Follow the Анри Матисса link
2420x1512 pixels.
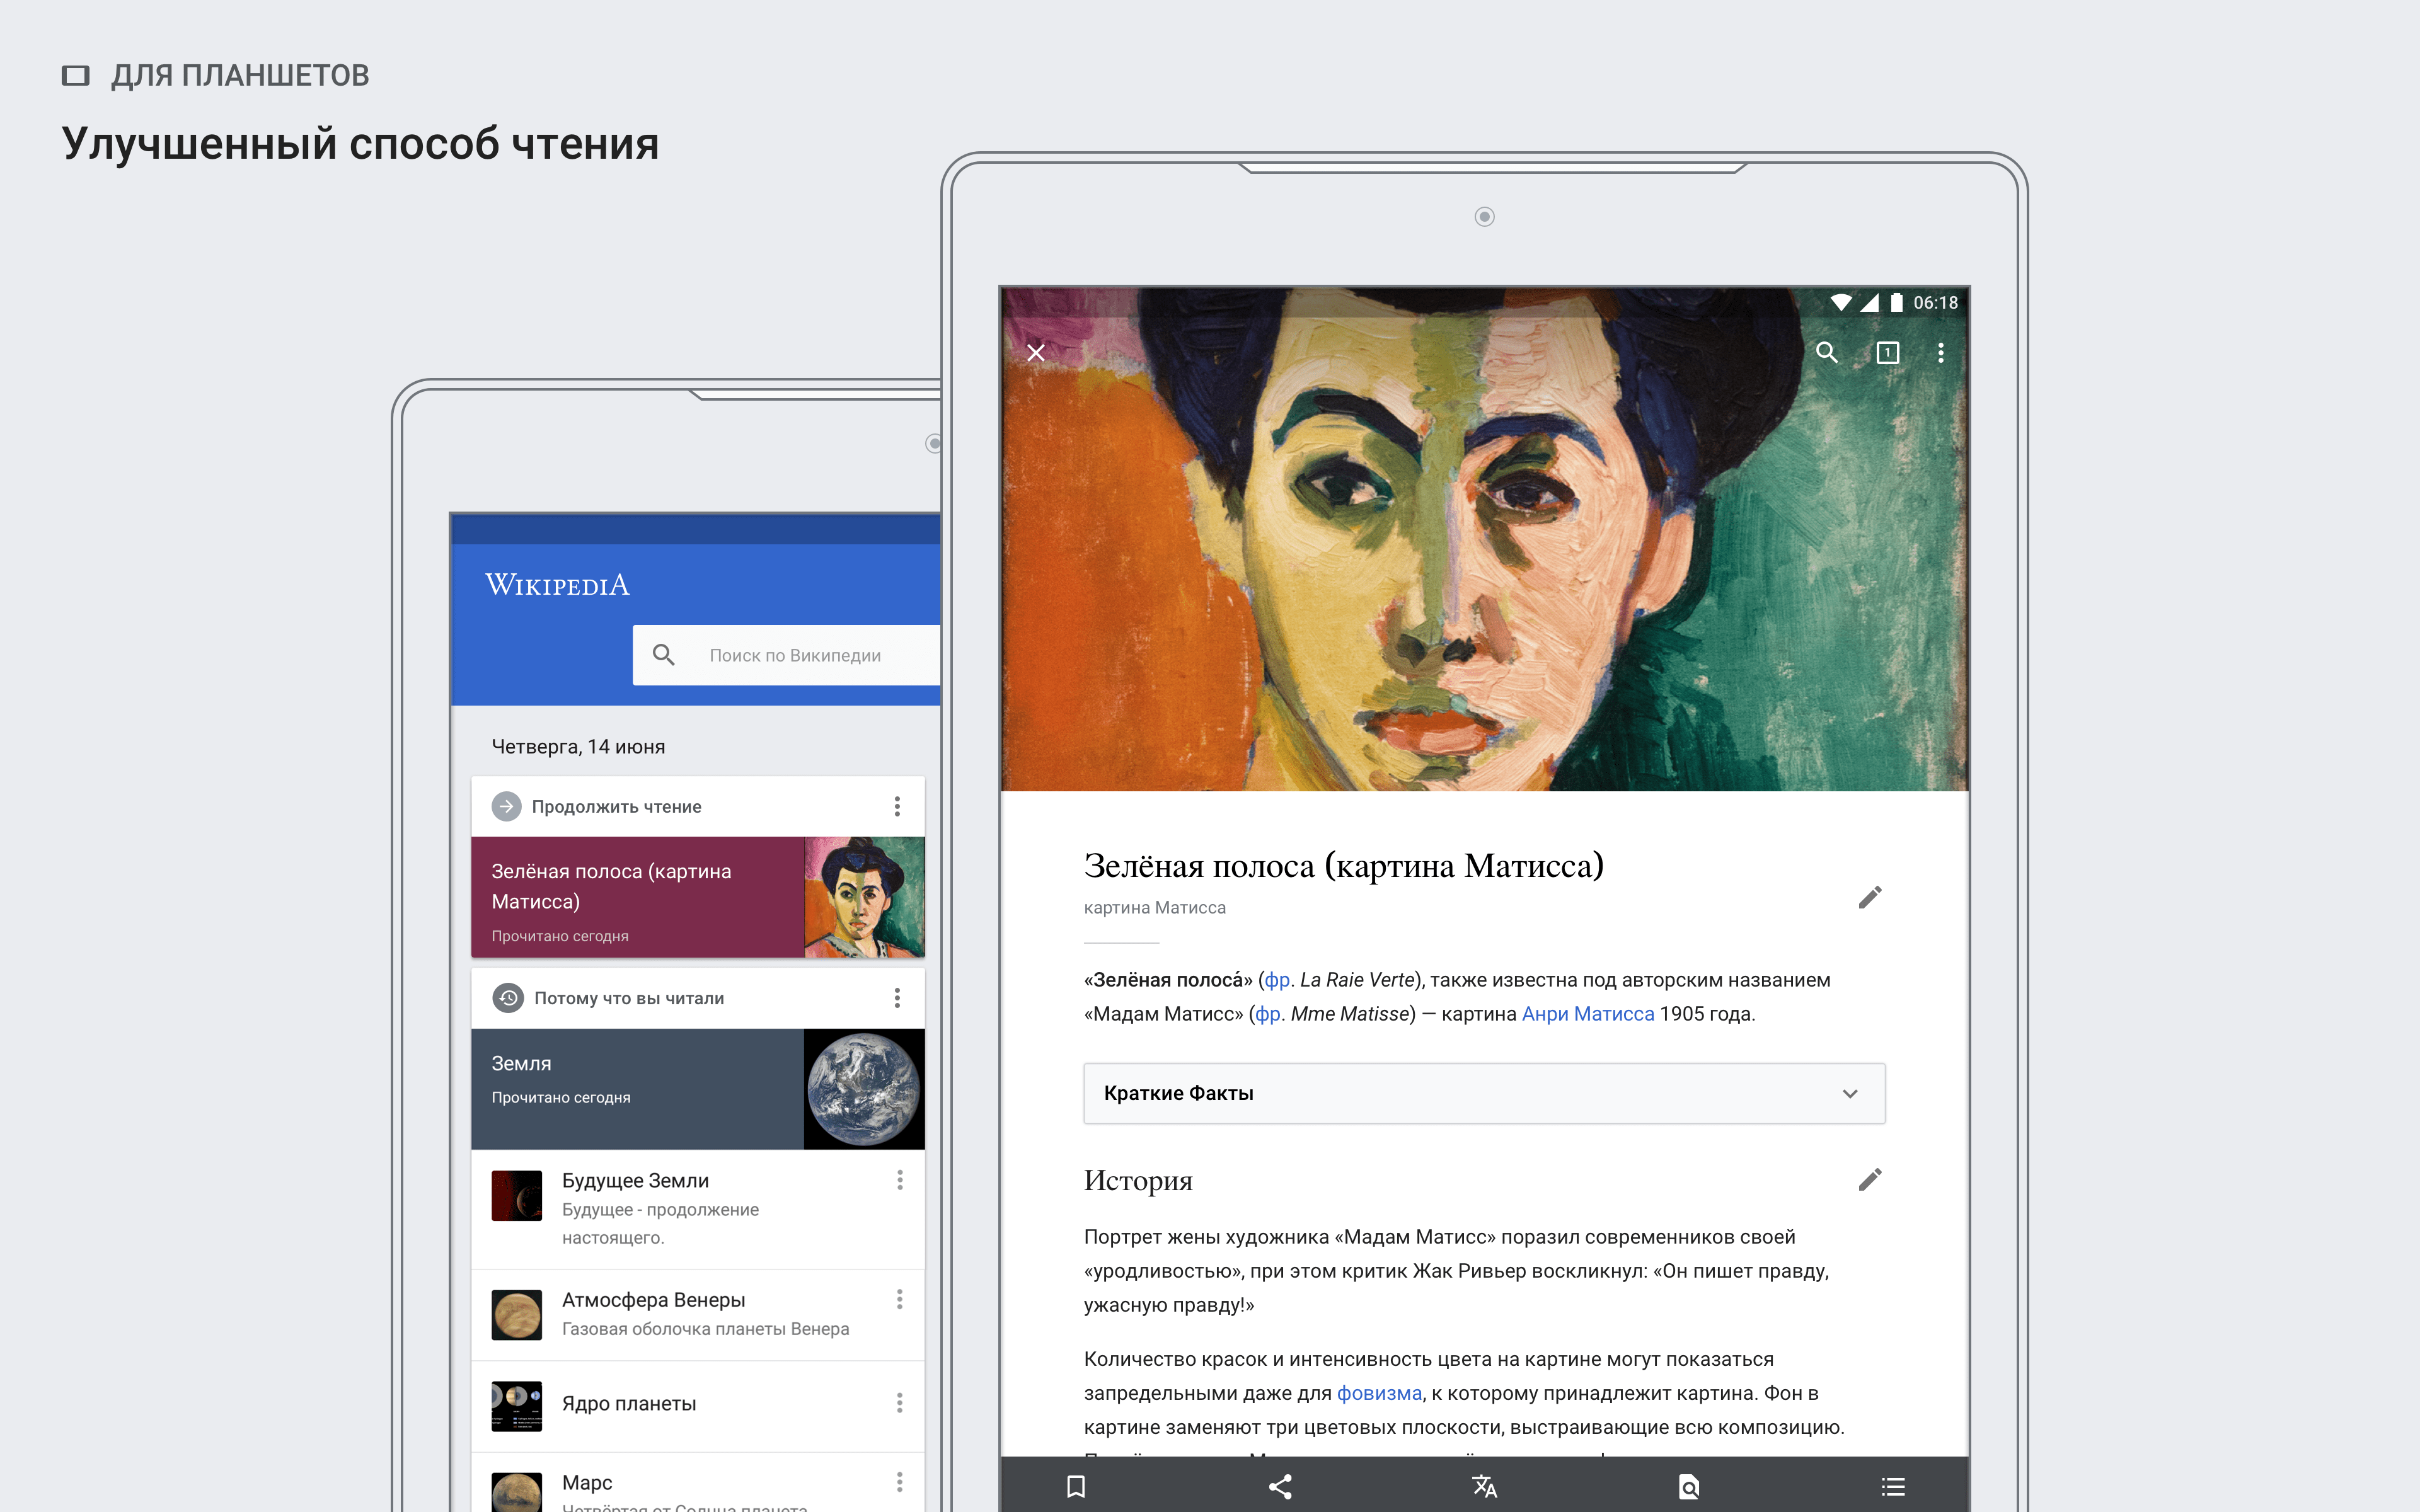[1587, 1014]
